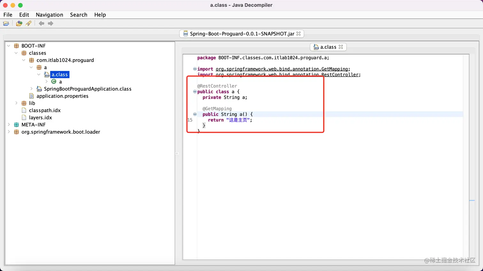Image resolution: width=483 pixels, height=271 pixels.
Task: Fold the import block in code
Action: point(195,69)
